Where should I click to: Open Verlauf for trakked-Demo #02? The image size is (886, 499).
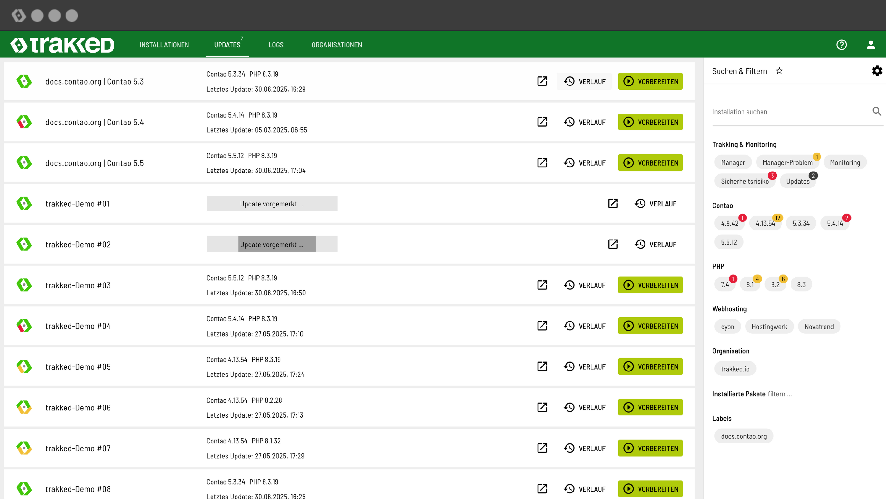pyautogui.click(x=655, y=245)
